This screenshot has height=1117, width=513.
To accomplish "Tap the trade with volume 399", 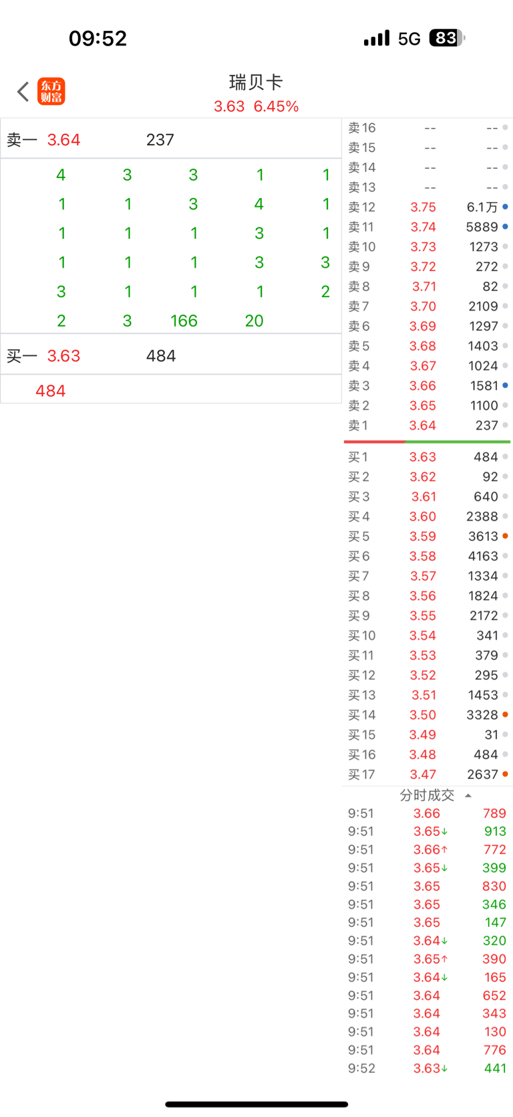I will (427, 868).
